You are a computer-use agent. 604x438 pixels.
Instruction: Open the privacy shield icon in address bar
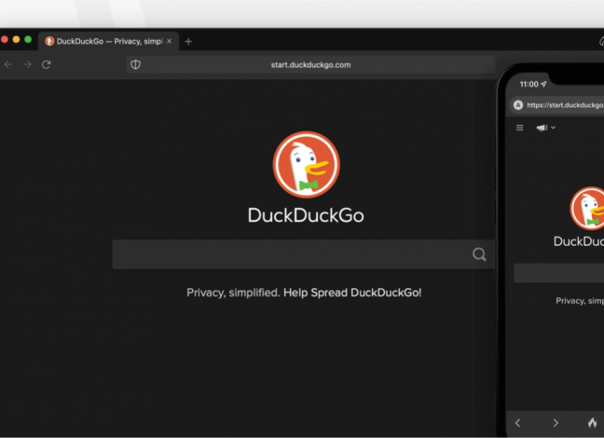[135, 64]
